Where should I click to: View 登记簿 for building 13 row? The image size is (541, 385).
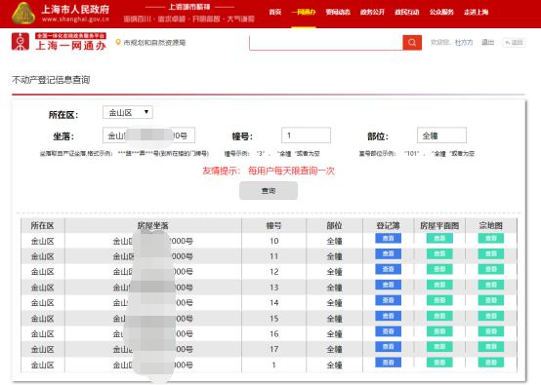[x=388, y=285]
